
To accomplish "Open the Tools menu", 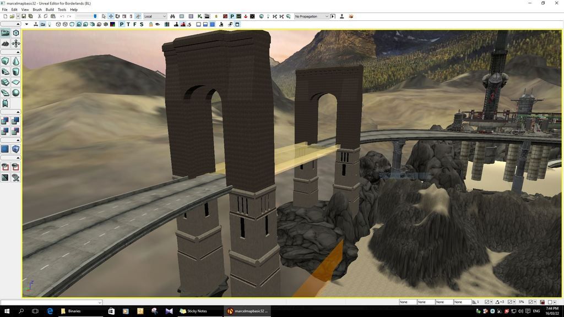I will 62,10.
